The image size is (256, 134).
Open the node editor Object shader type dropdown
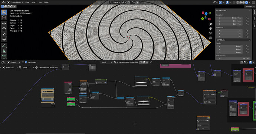coord(14,62)
